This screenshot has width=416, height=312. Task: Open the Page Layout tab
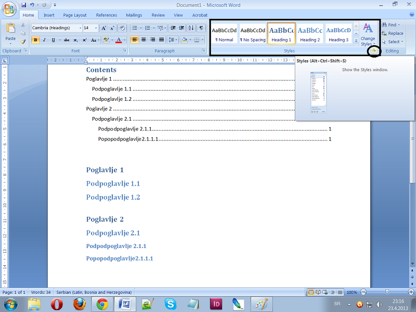click(75, 15)
